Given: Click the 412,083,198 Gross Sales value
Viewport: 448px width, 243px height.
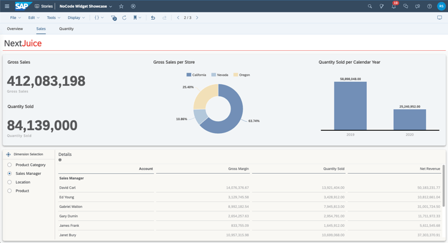Looking at the screenshot, I should pyautogui.click(x=46, y=81).
